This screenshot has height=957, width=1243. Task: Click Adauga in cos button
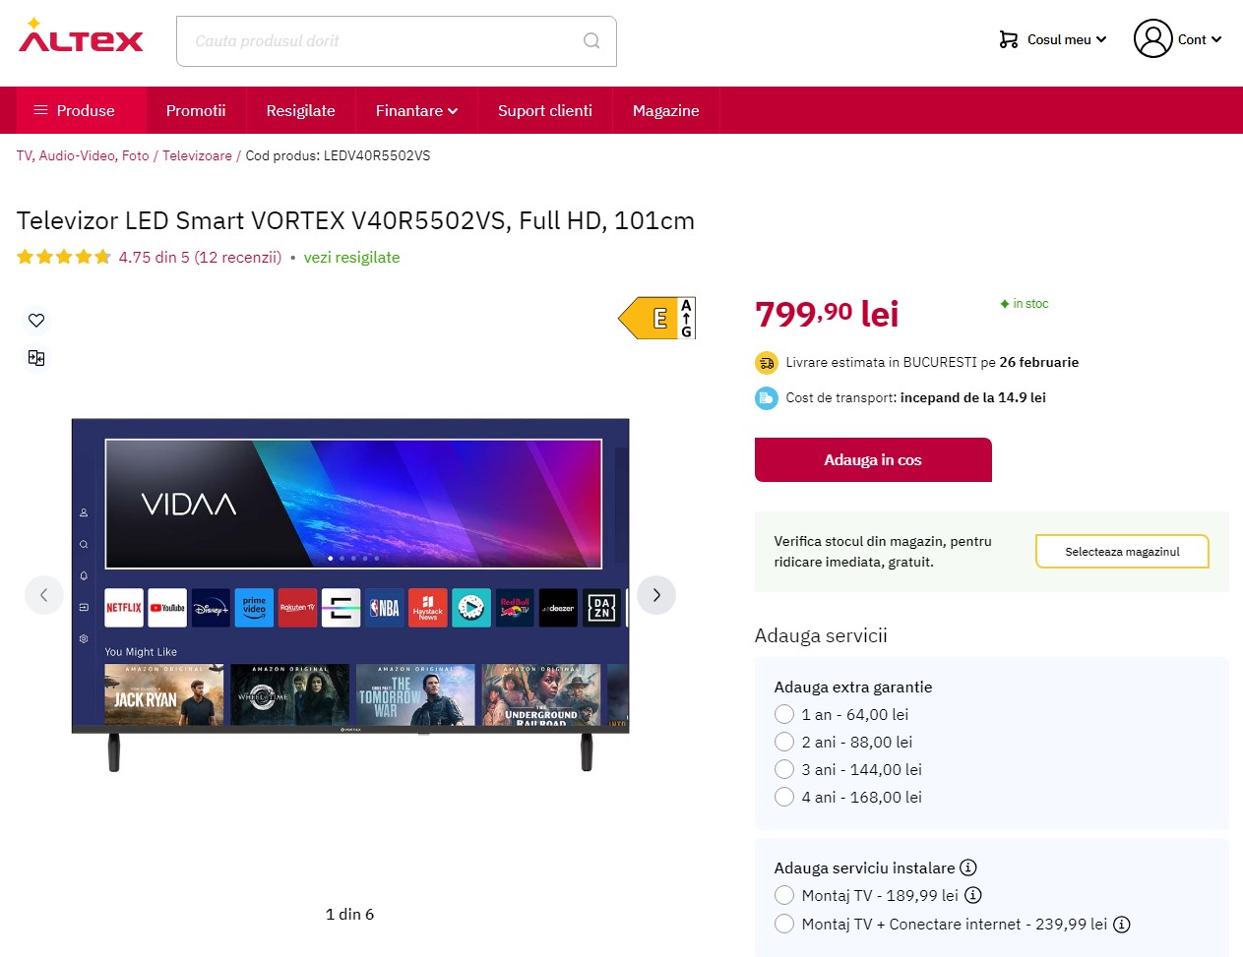click(x=873, y=459)
